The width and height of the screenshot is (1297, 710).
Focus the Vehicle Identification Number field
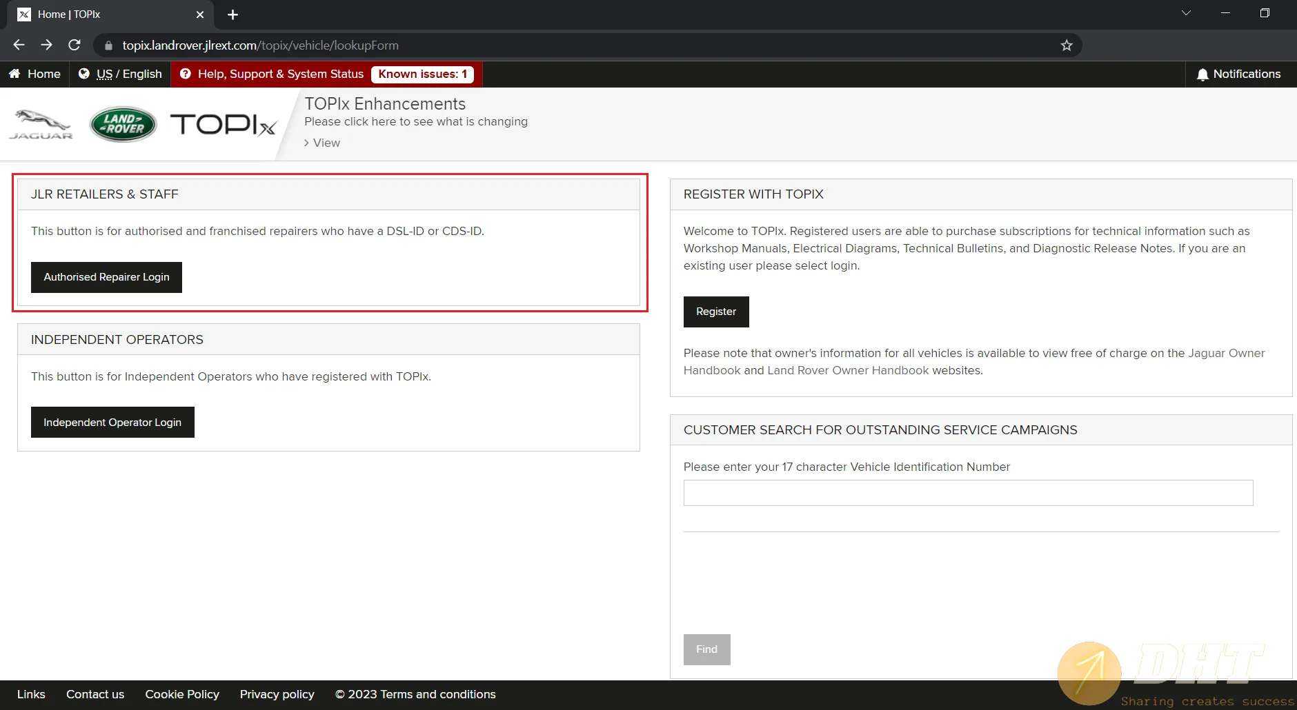[968, 493]
